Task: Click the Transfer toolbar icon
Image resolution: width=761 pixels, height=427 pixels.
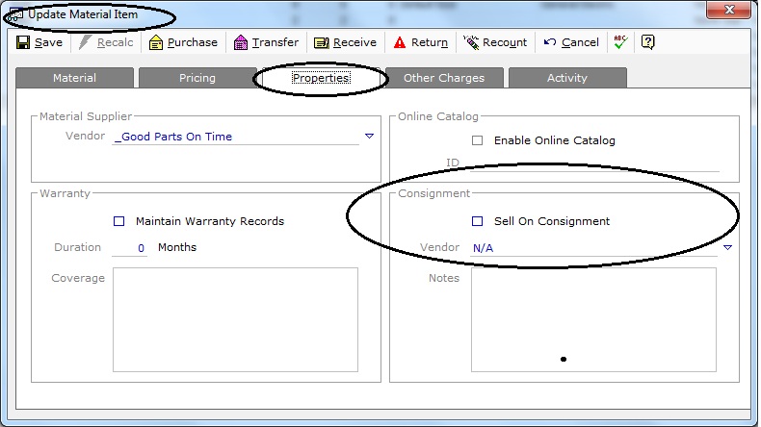Action: click(241, 42)
